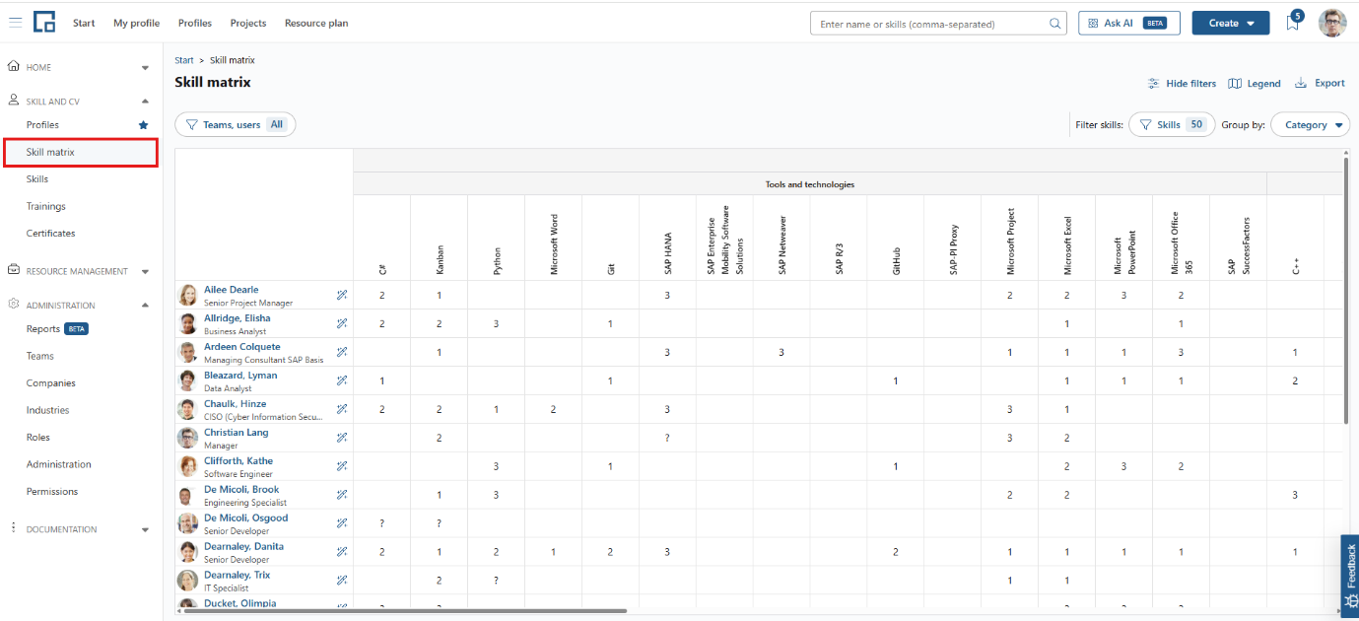
Task: Open Permissions in the sidebar
Action: 52,491
